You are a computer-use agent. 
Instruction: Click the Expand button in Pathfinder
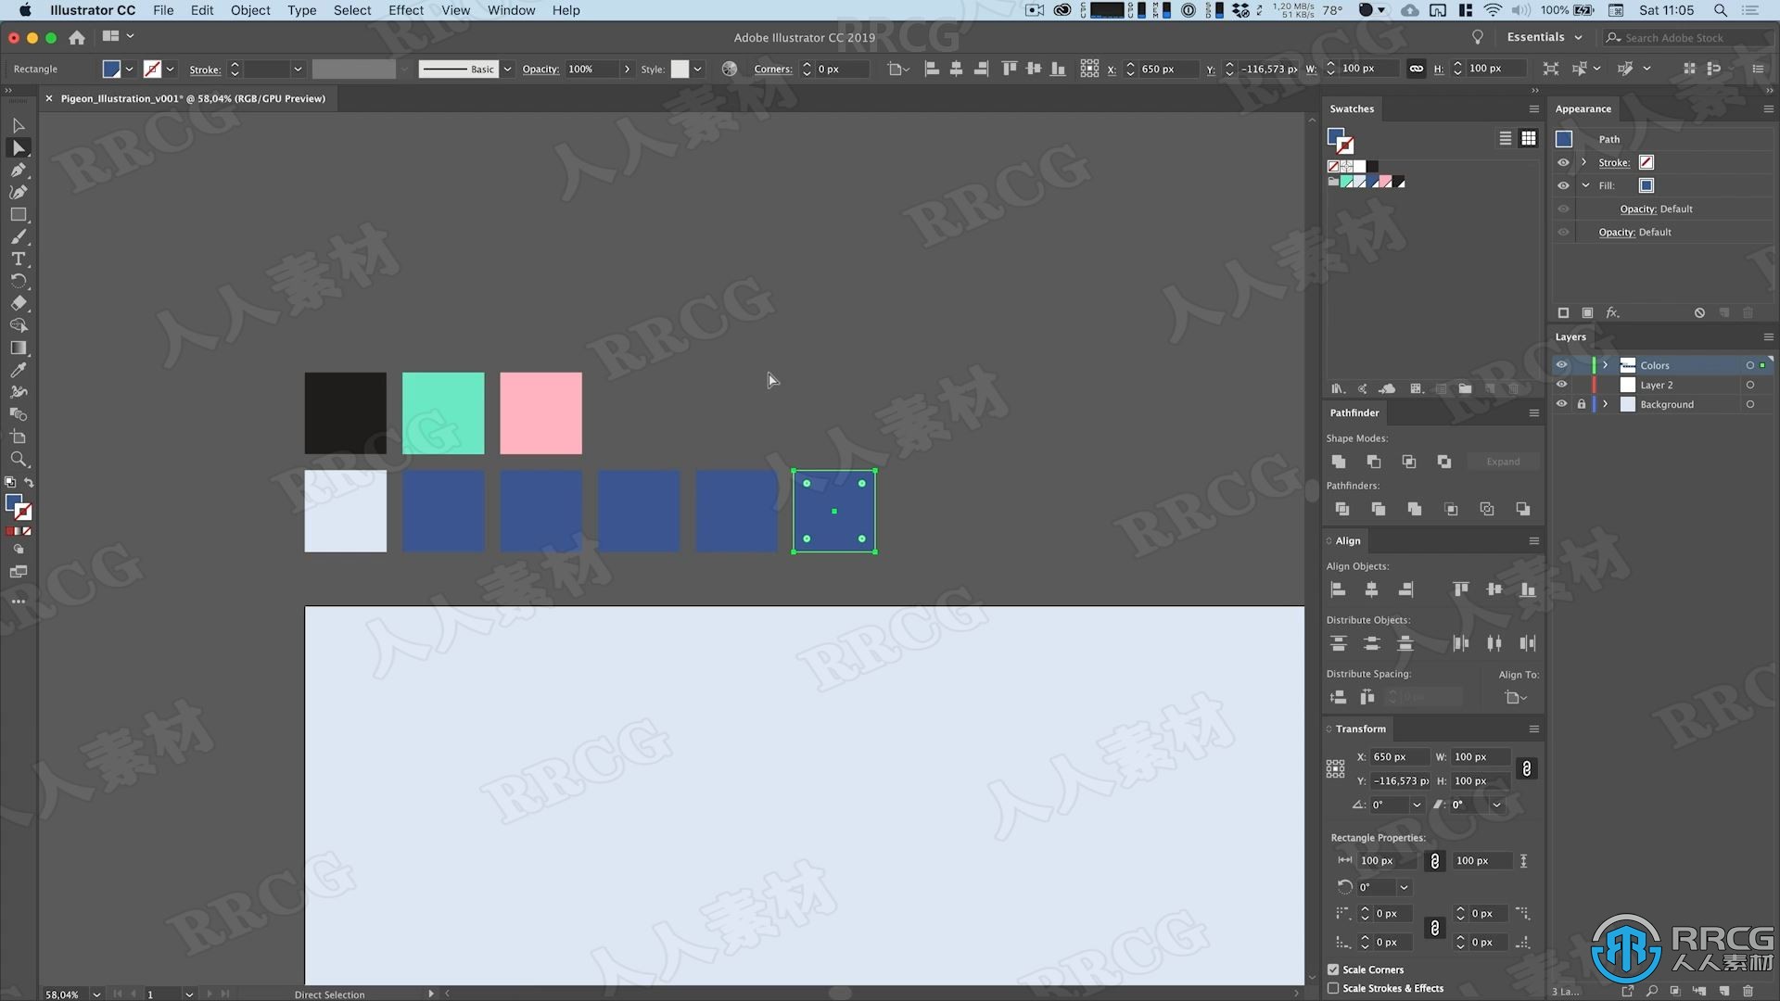(x=1503, y=462)
